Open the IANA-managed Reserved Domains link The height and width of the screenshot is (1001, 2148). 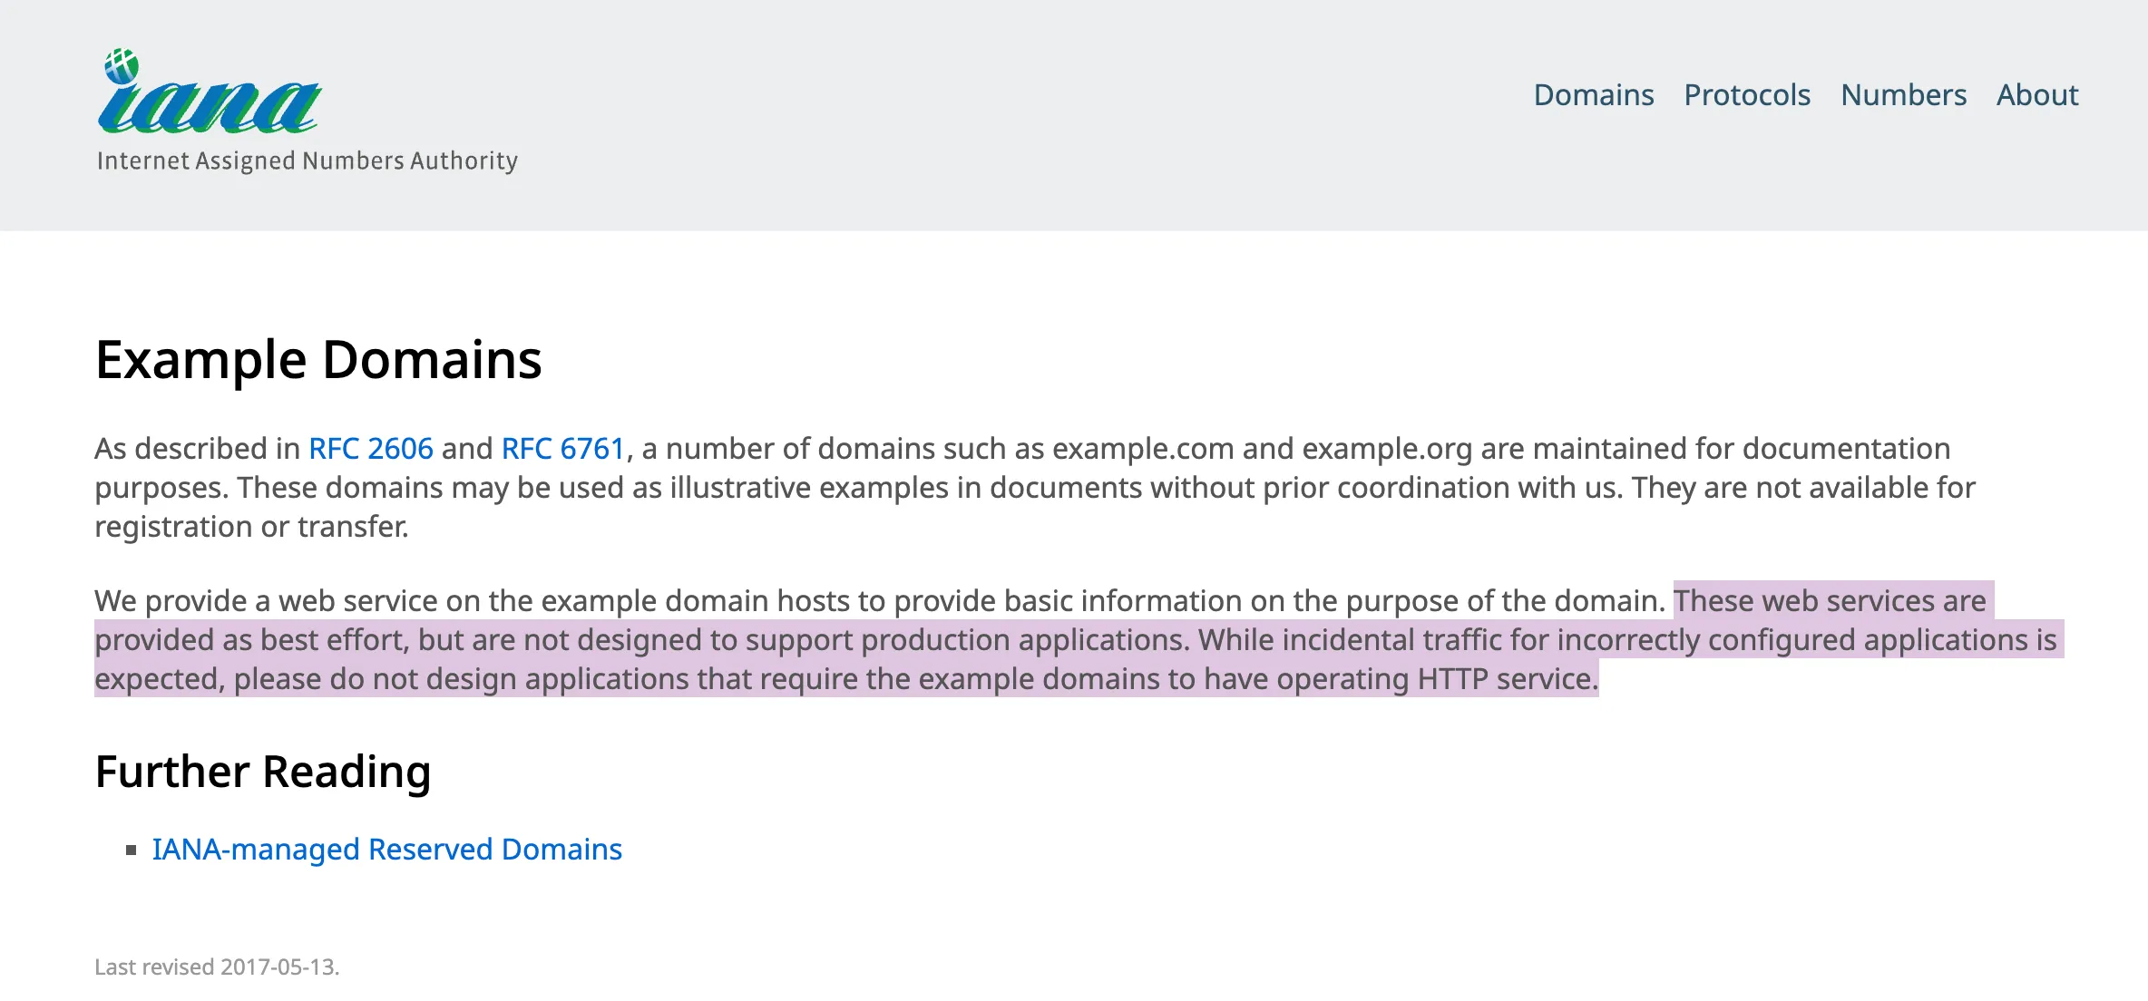coord(386,850)
